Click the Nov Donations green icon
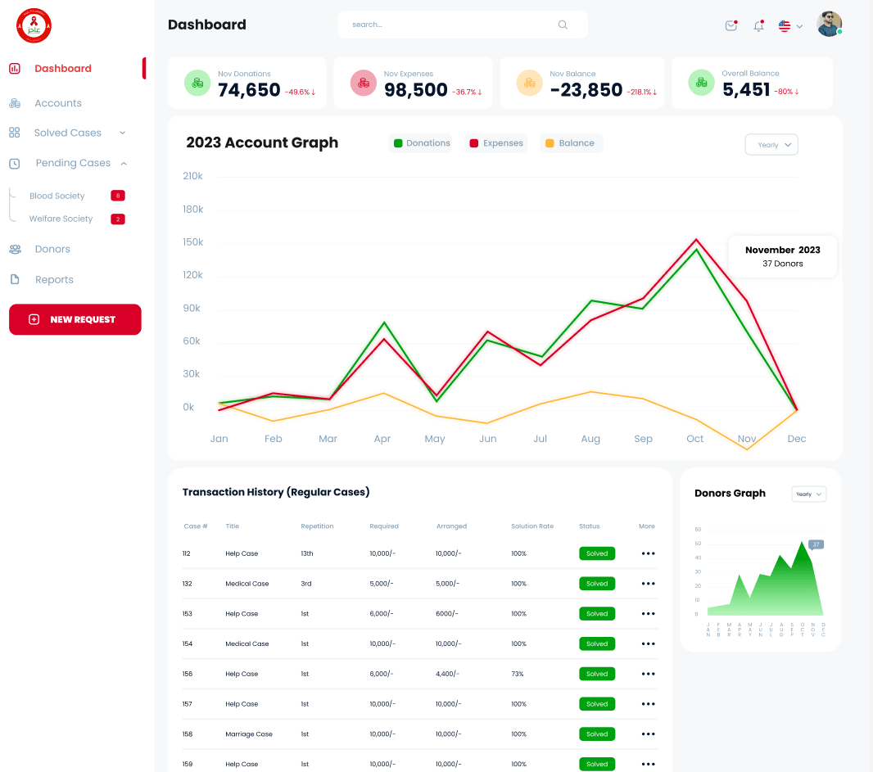 pos(197,83)
